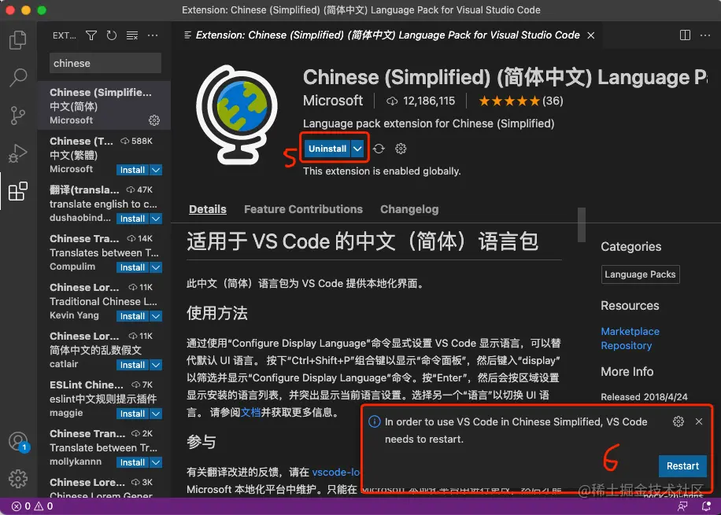Open the Search view in activity bar
Image resolution: width=721 pixels, height=515 pixels.
(18, 78)
